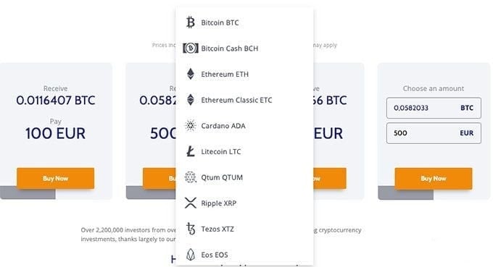Click the Litecoin LTC icon
The height and width of the screenshot is (267, 493).
[190, 151]
